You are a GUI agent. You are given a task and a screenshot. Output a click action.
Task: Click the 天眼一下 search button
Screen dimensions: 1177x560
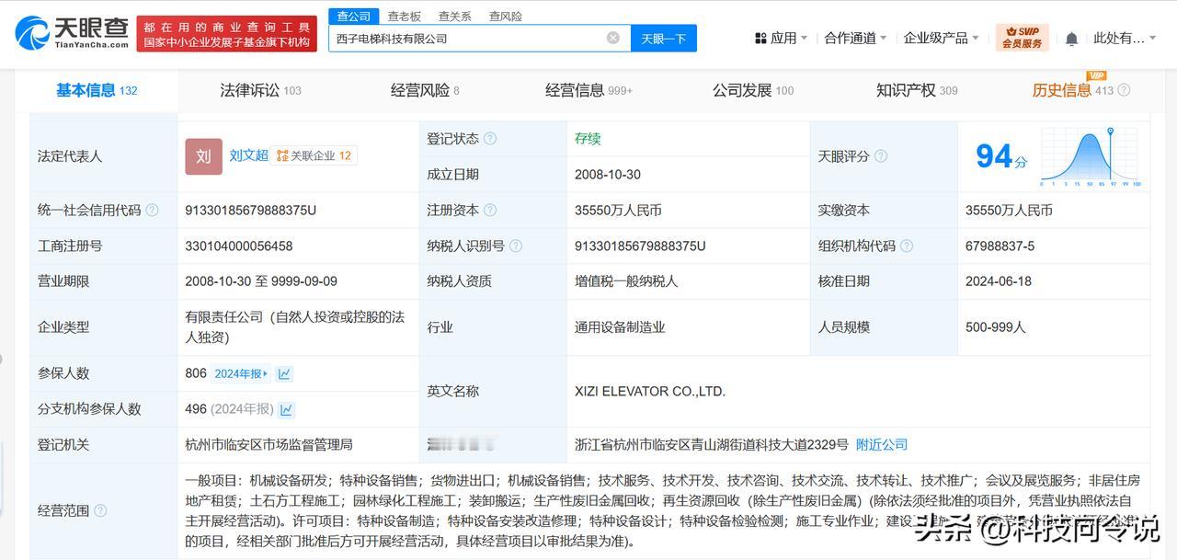tap(664, 38)
